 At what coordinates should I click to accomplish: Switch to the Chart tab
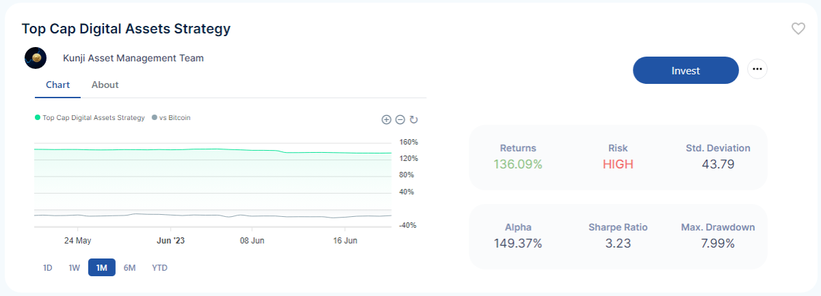coord(57,85)
